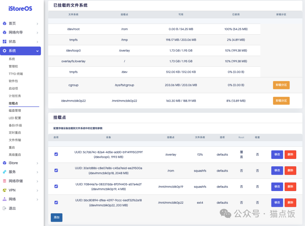This screenshot has width=305, height=226.
Task: Click the VPN sidebar icon
Action: (5, 190)
